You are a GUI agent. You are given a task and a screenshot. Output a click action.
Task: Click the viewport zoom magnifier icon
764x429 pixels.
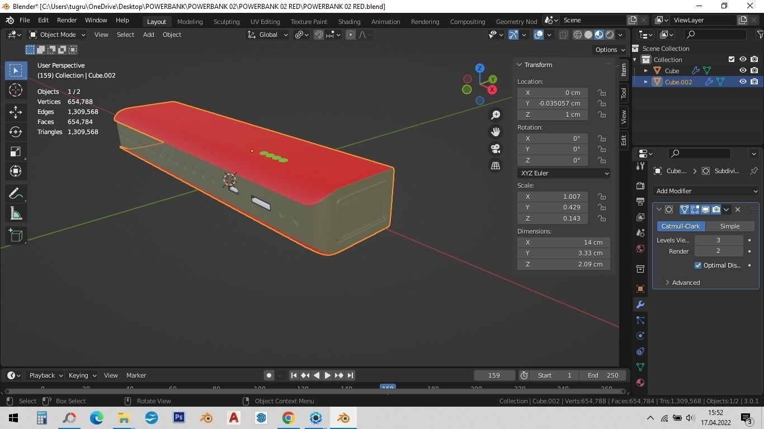(x=496, y=115)
